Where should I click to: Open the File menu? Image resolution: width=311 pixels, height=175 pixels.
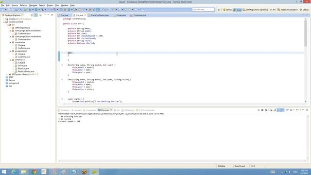2,5
